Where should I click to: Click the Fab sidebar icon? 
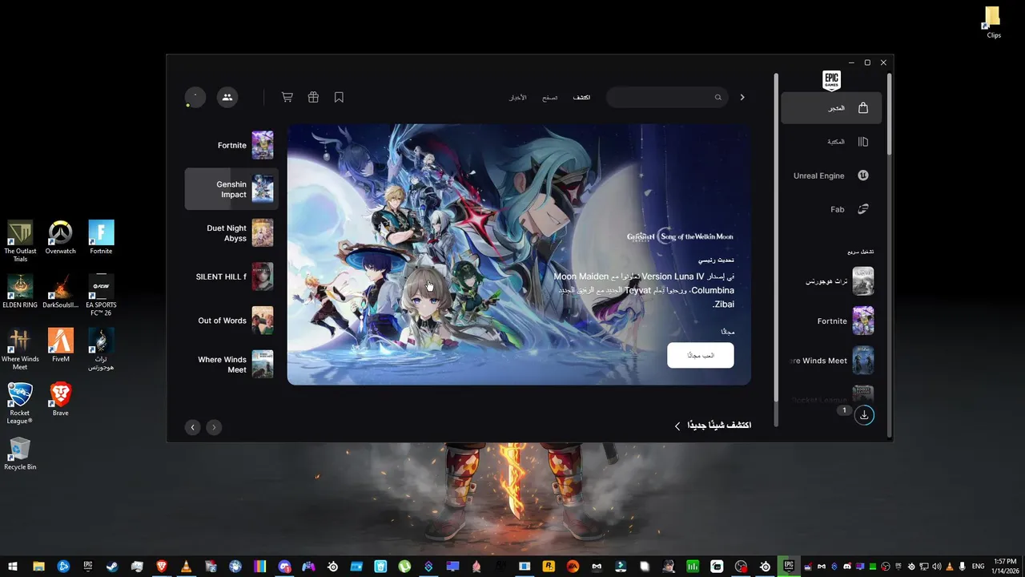pos(863,209)
